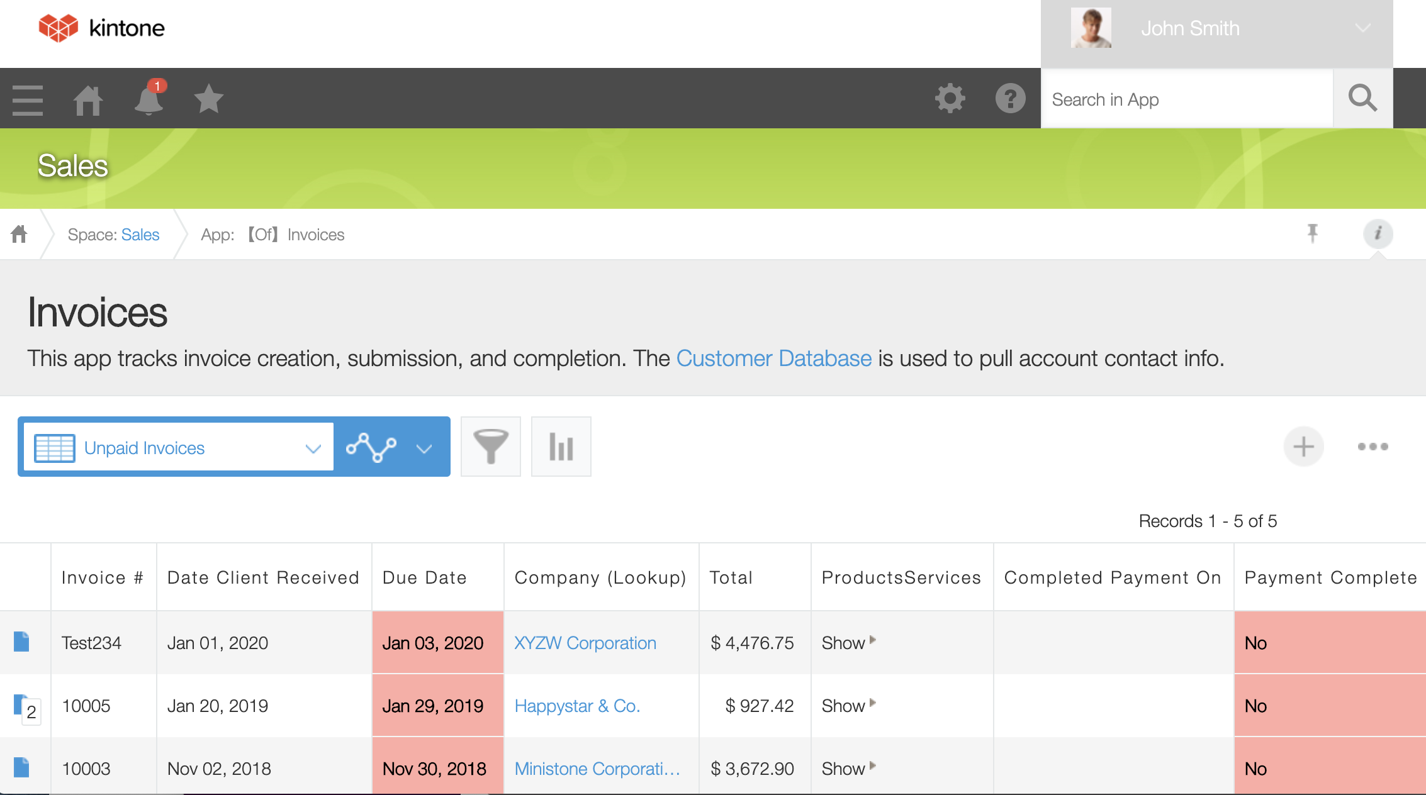The height and width of the screenshot is (795, 1426).
Task: Open the three-dots options menu
Action: click(1373, 447)
